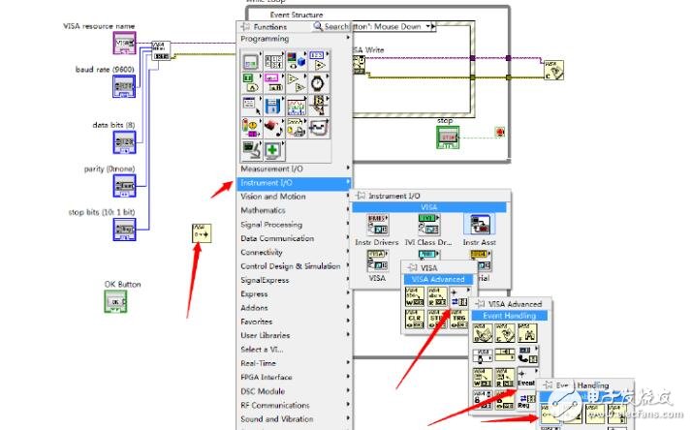Click the VISA resource name terminal
The height and width of the screenshot is (430, 691).
125,44
